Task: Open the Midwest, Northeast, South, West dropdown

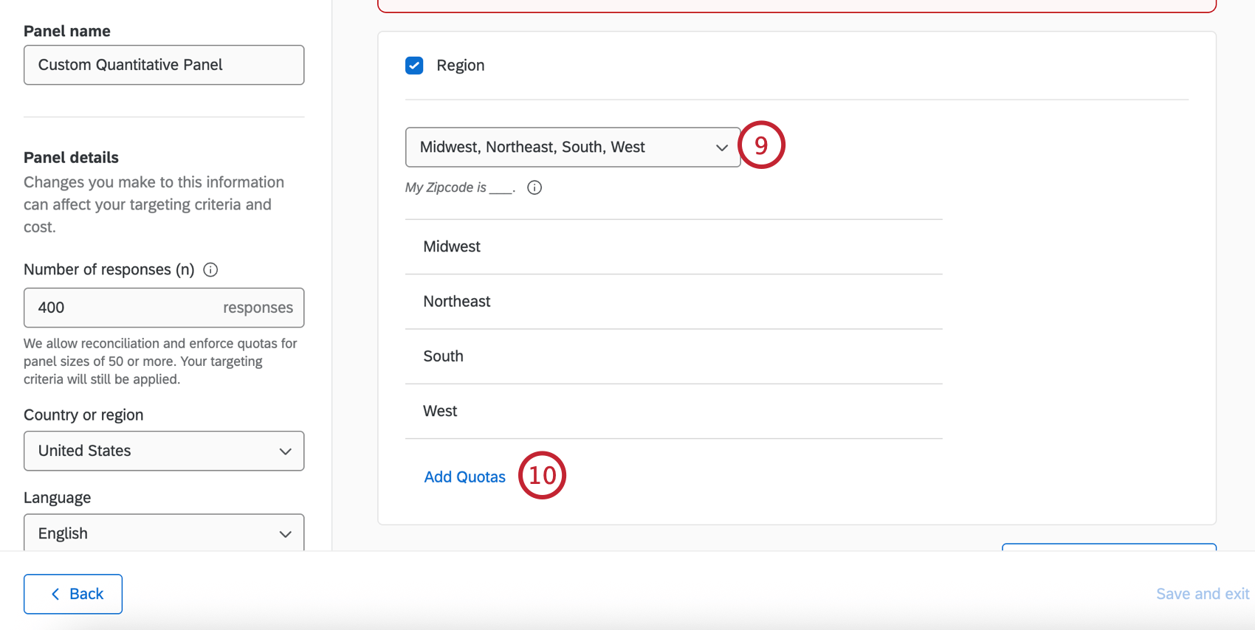Action: [573, 147]
